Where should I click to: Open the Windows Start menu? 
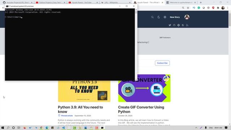3,127
